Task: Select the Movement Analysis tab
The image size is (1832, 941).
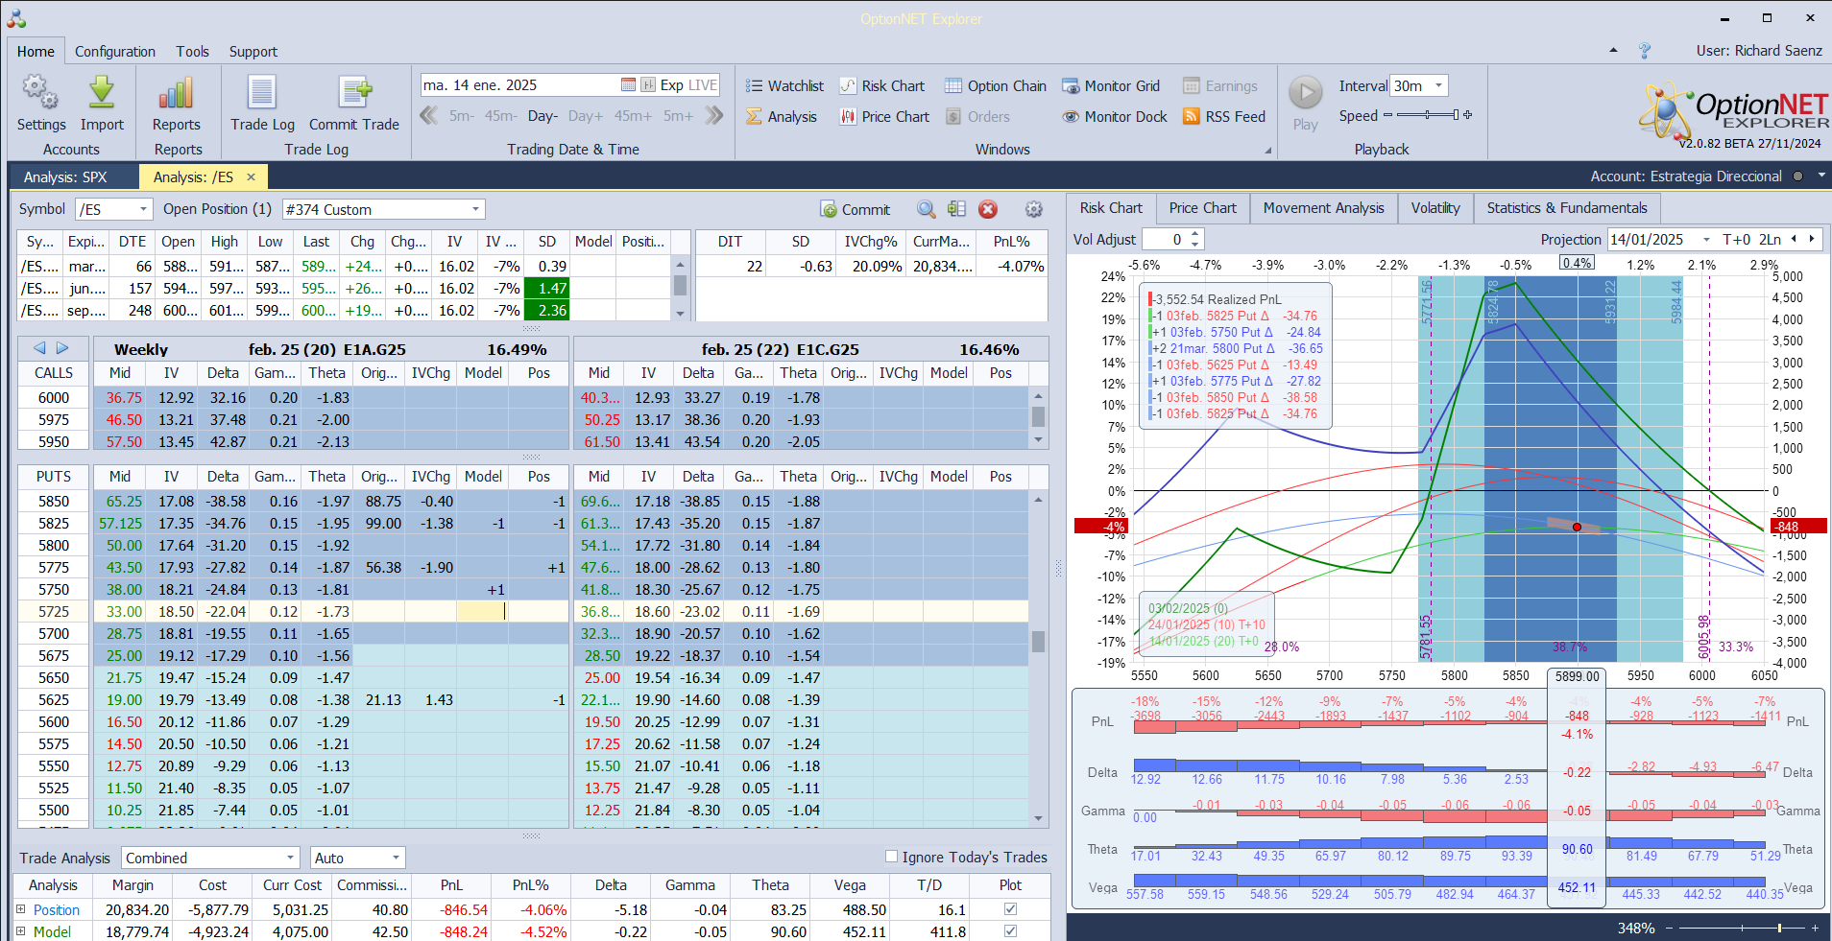Action: pyautogui.click(x=1323, y=208)
